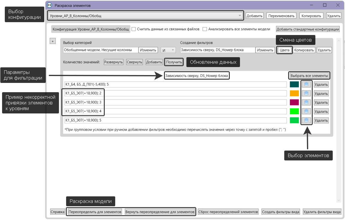Click 'Переопределить для элементов' button
The image size is (345, 220).
coord(95,212)
